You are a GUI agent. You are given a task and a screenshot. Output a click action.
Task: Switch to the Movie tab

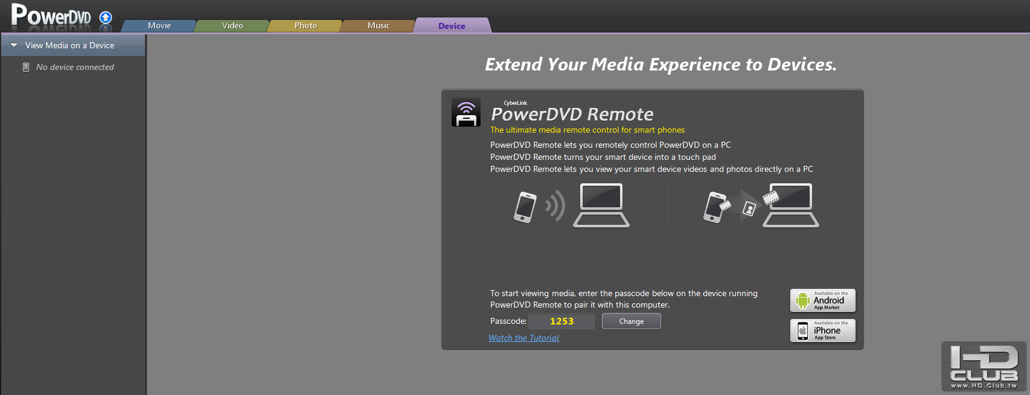pos(159,25)
